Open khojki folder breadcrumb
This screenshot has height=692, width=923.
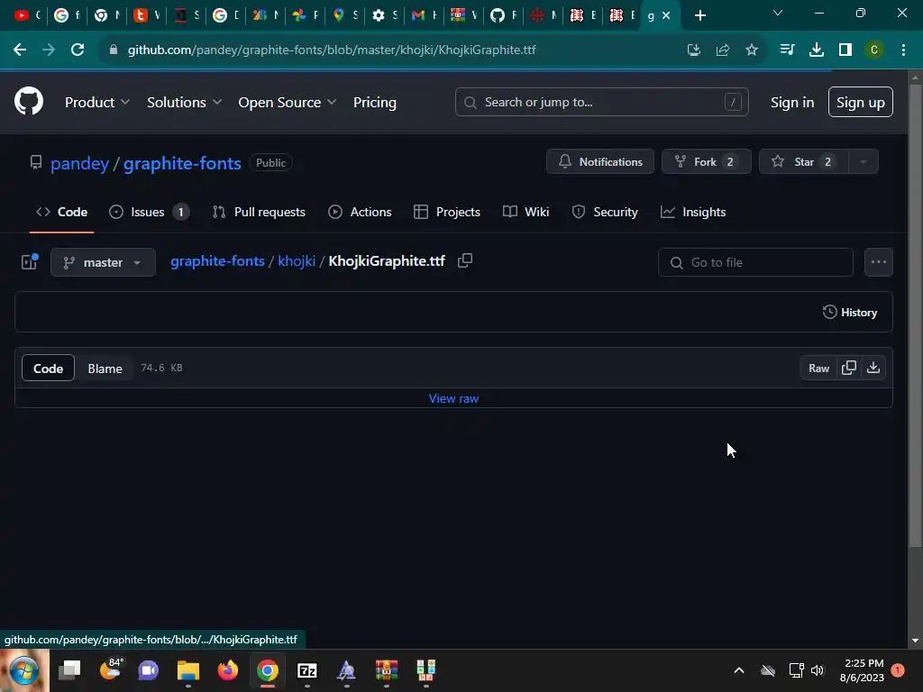[x=297, y=260]
